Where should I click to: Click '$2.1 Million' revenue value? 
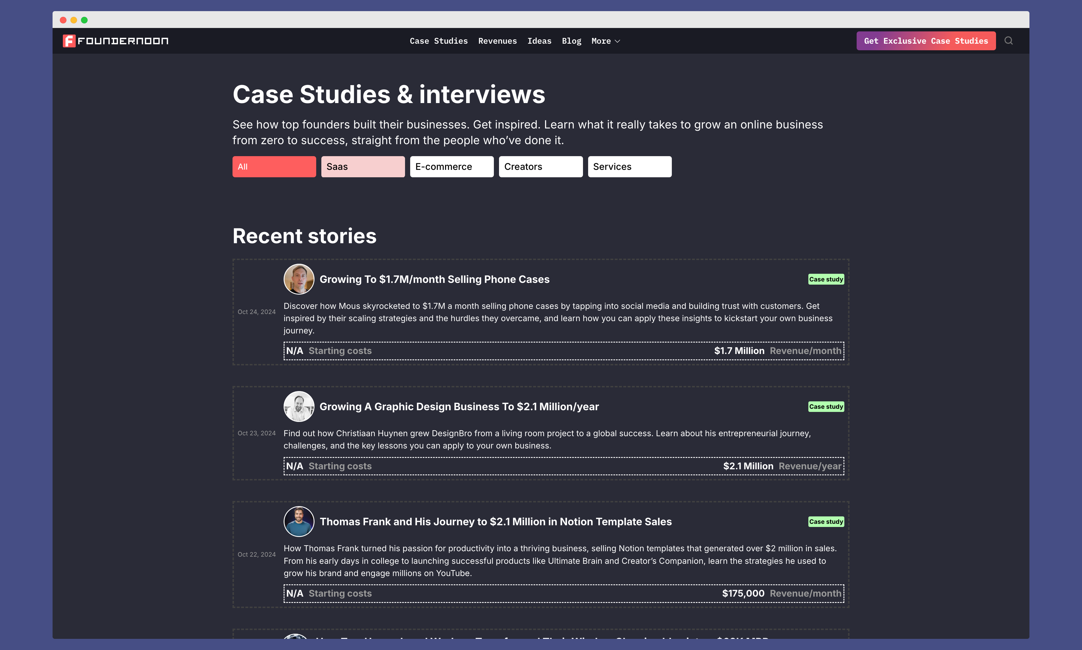(748, 466)
